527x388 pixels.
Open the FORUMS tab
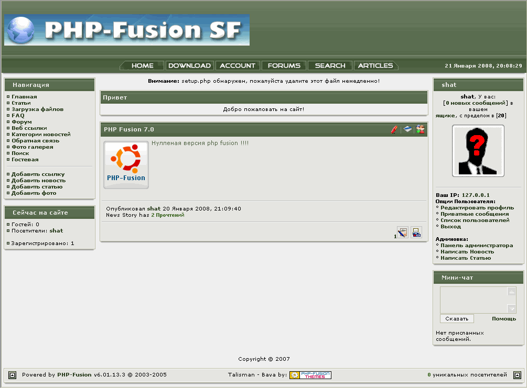(284, 65)
